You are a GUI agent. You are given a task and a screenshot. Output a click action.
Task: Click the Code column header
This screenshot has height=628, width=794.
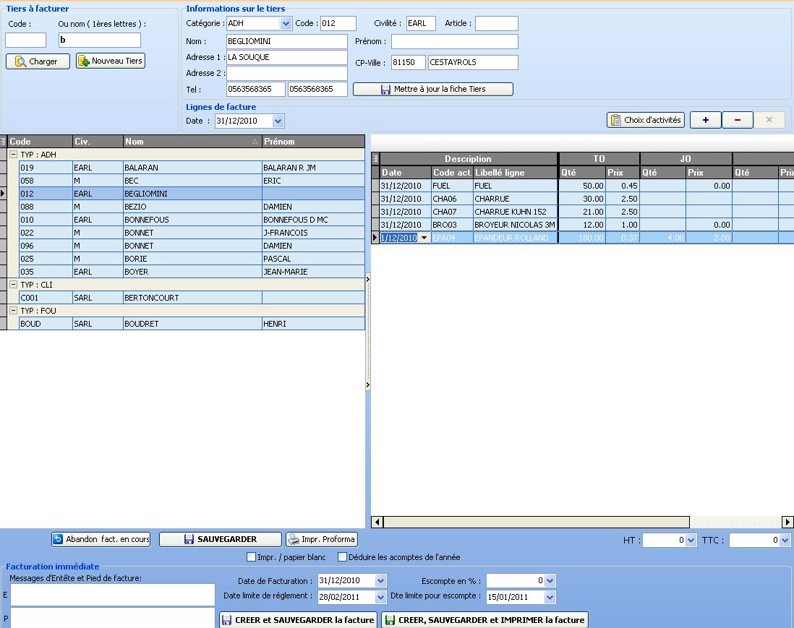click(40, 142)
